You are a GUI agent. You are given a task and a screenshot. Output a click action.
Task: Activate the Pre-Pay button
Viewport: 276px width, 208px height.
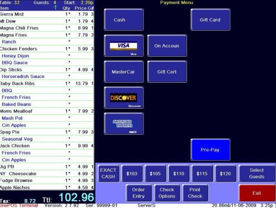pos(210,150)
